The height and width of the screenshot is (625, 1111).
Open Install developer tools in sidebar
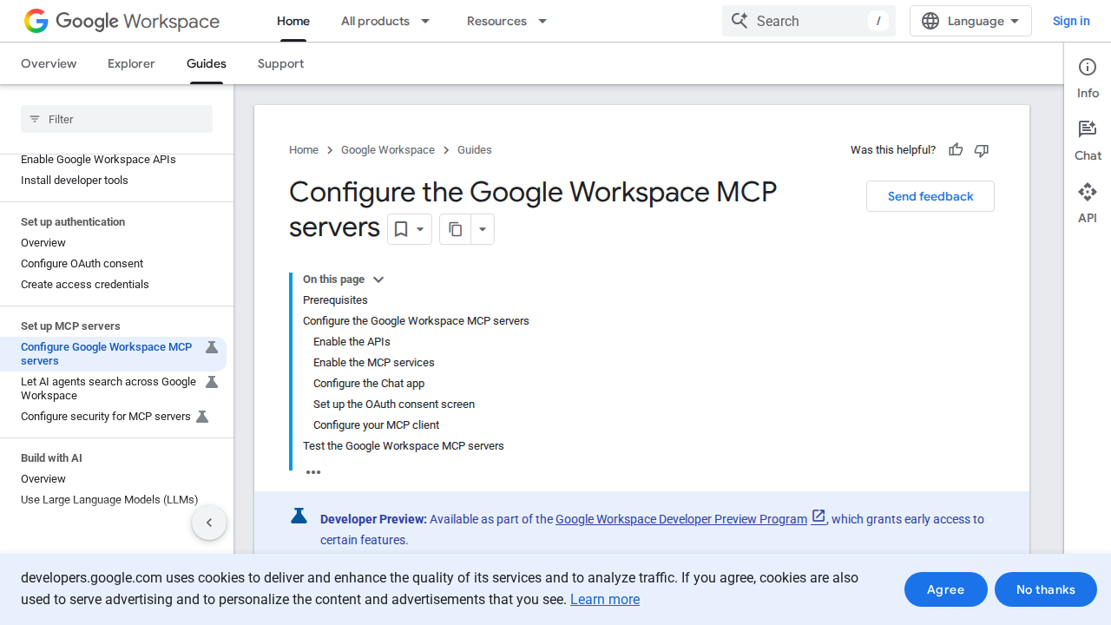pyautogui.click(x=75, y=181)
